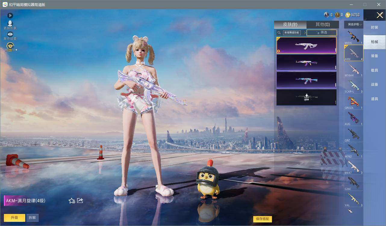Open the 筛选 filter button
This screenshot has height=226, width=386.
pyautogui.click(x=322, y=32)
